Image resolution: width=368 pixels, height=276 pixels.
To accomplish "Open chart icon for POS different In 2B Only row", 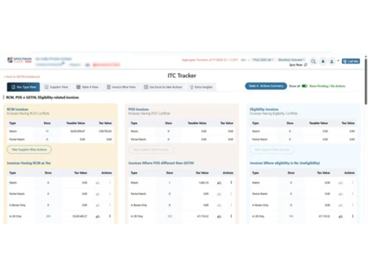I will click(219, 216).
